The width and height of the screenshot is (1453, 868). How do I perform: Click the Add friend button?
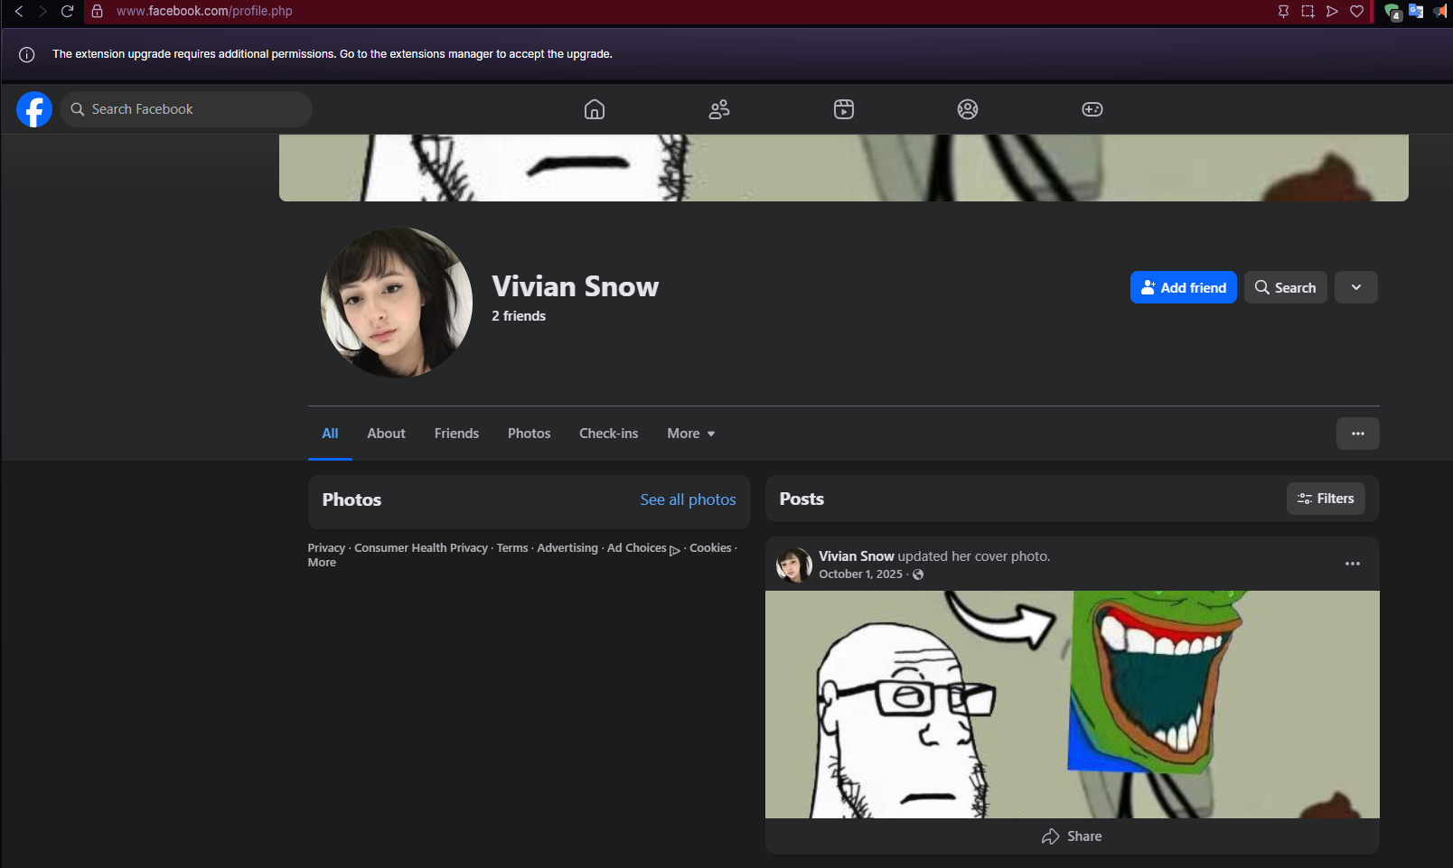point(1183,287)
